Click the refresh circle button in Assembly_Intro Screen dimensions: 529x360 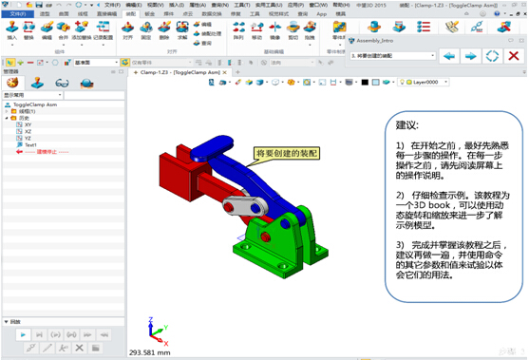[492, 56]
